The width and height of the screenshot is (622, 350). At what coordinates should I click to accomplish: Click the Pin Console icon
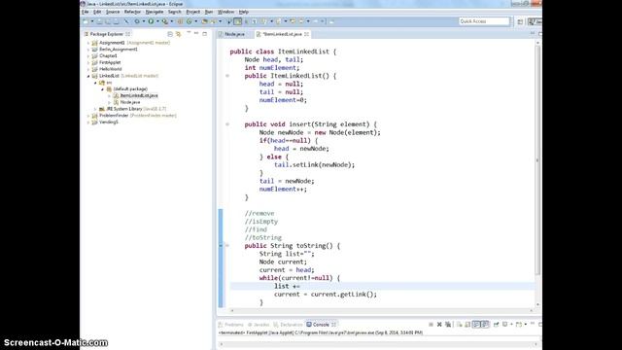496,325
